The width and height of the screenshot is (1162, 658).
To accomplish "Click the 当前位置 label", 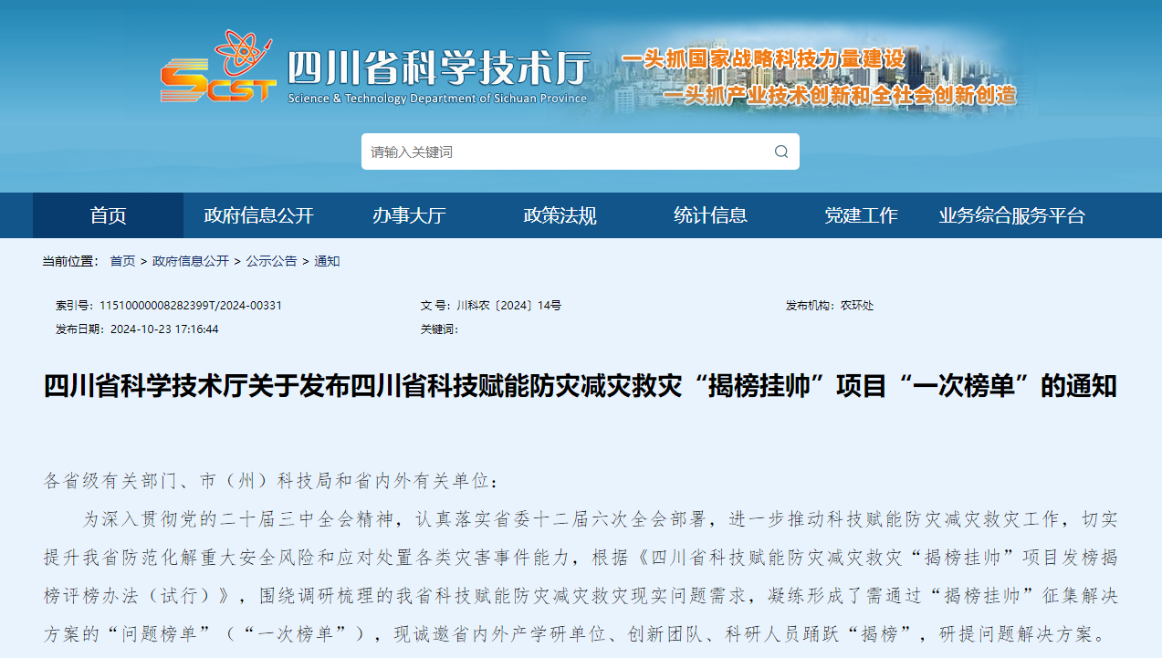I will pos(69,261).
